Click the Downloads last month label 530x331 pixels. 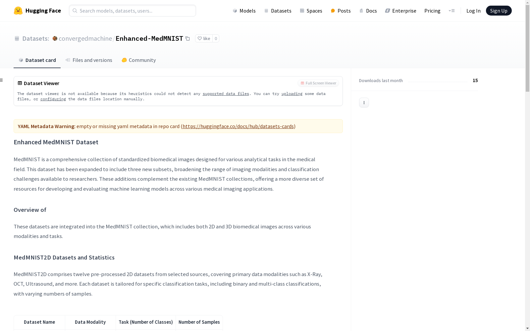pyautogui.click(x=381, y=80)
